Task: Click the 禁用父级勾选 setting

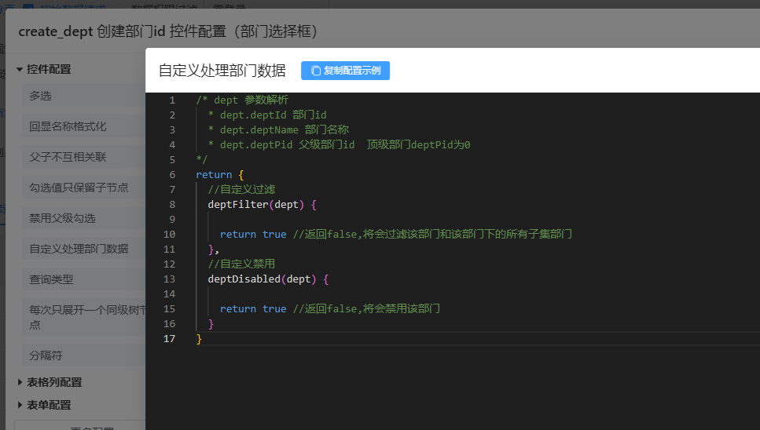Action: tap(62, 218)
